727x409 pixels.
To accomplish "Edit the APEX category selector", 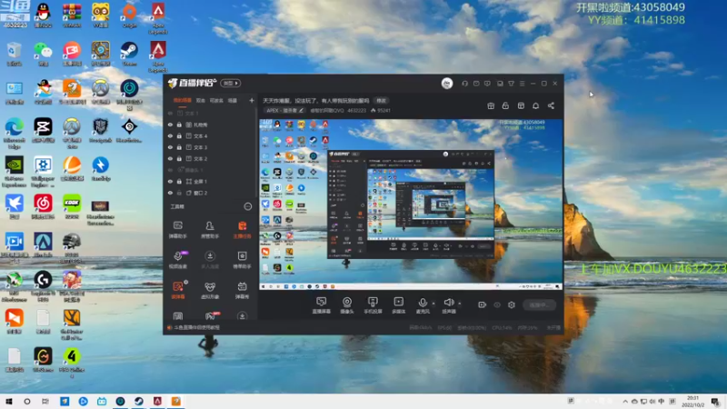I will point(284,110).
